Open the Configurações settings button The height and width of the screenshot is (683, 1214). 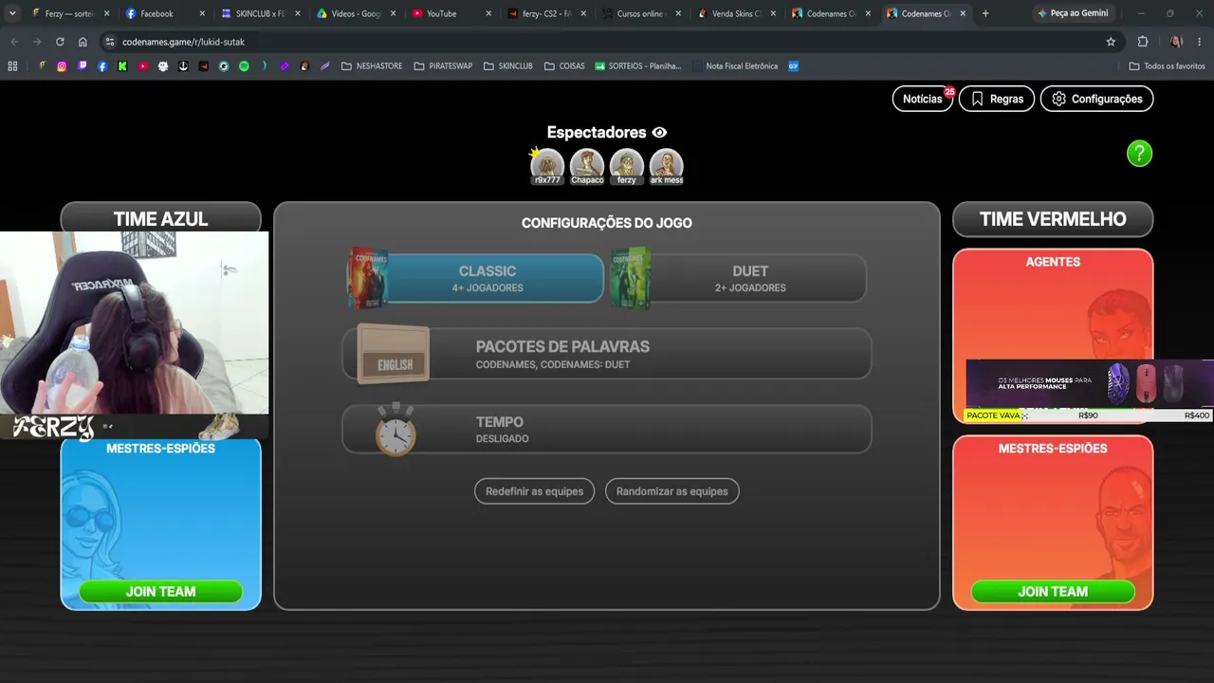(x=1097, y=99)
